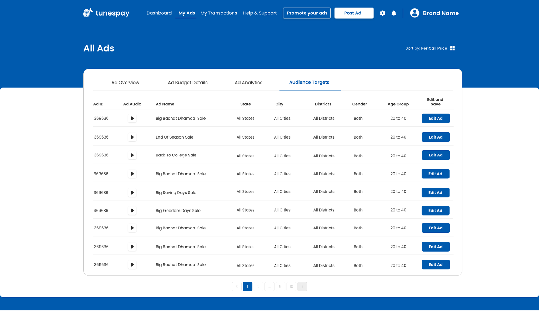Screen dimensions: 539x312
Task: Click Gender column header
Action: tap(360, 104)
